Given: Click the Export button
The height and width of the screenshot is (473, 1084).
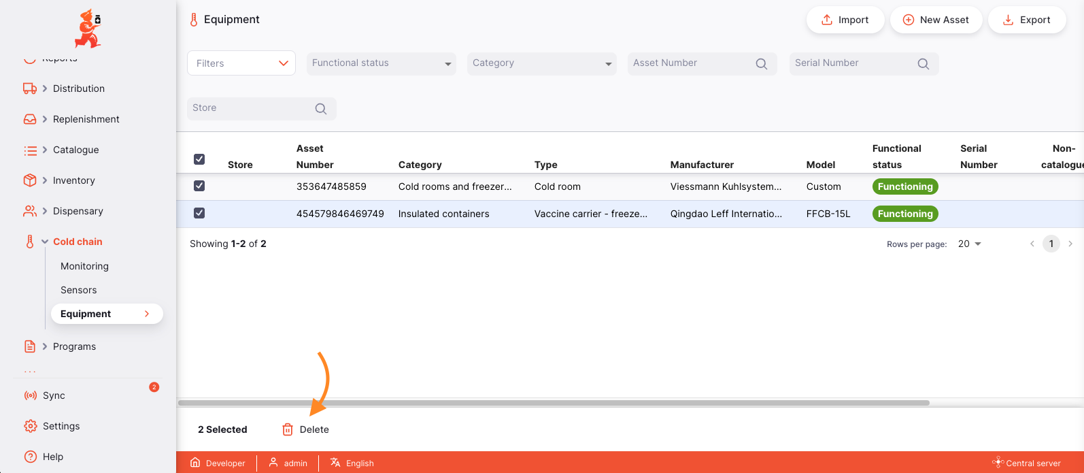Looking at the screenshot, I should coord(1027,20).
